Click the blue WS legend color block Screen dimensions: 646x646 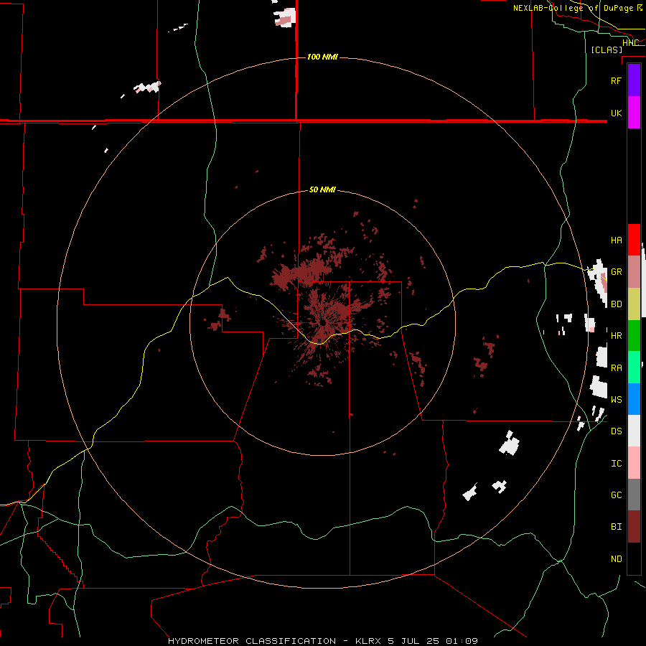634,399
